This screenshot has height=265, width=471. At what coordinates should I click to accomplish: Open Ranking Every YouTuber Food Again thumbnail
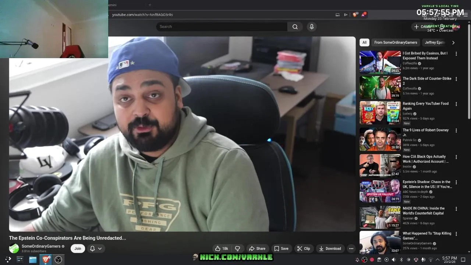pos(380,113)
